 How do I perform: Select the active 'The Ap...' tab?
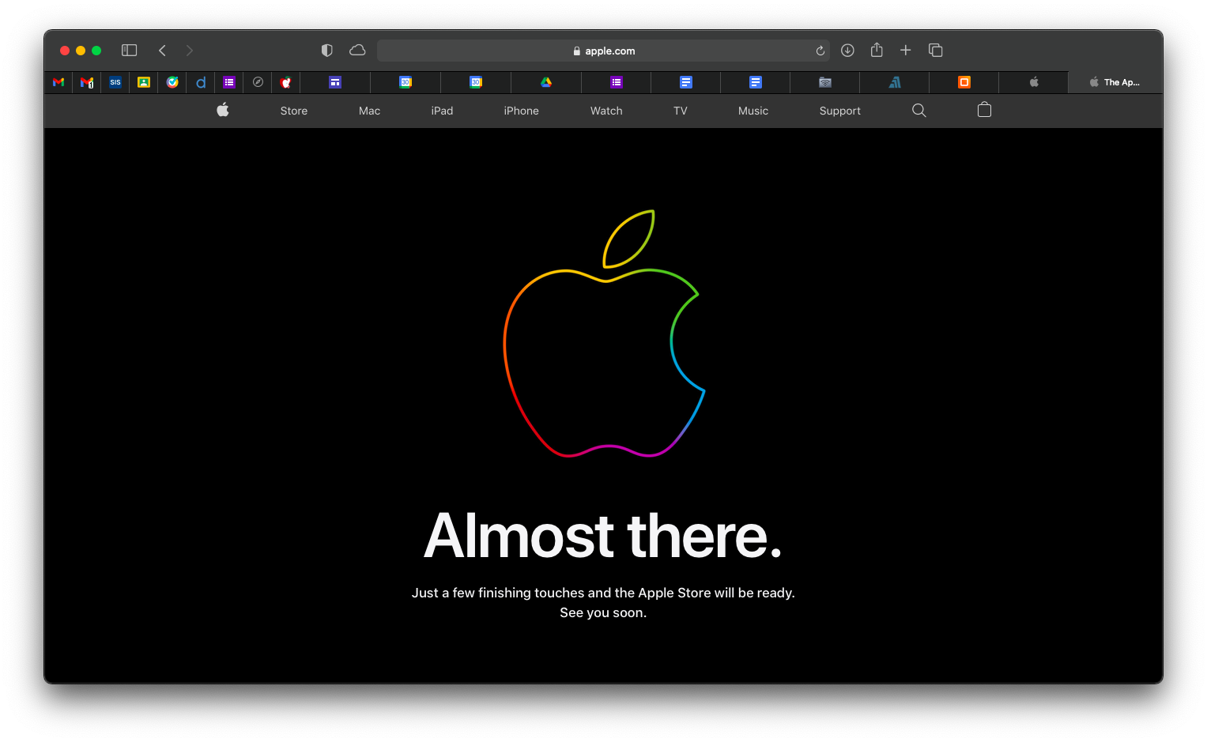(x=1115, y=82)
